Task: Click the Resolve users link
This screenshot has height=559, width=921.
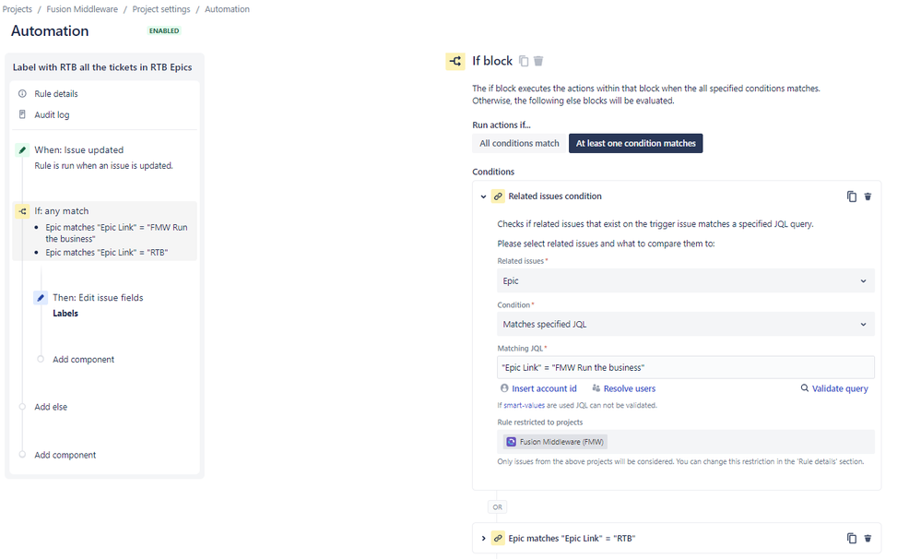Action: [629, 388]
